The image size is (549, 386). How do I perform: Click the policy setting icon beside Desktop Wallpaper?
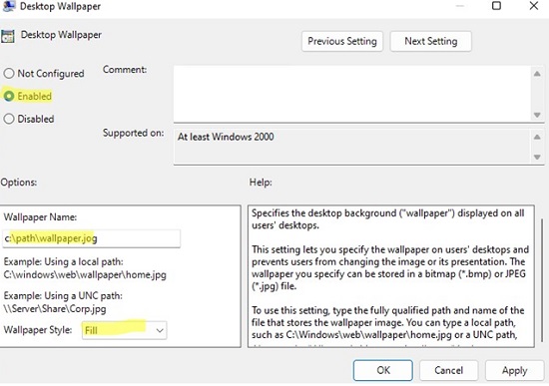click(8, 36)
